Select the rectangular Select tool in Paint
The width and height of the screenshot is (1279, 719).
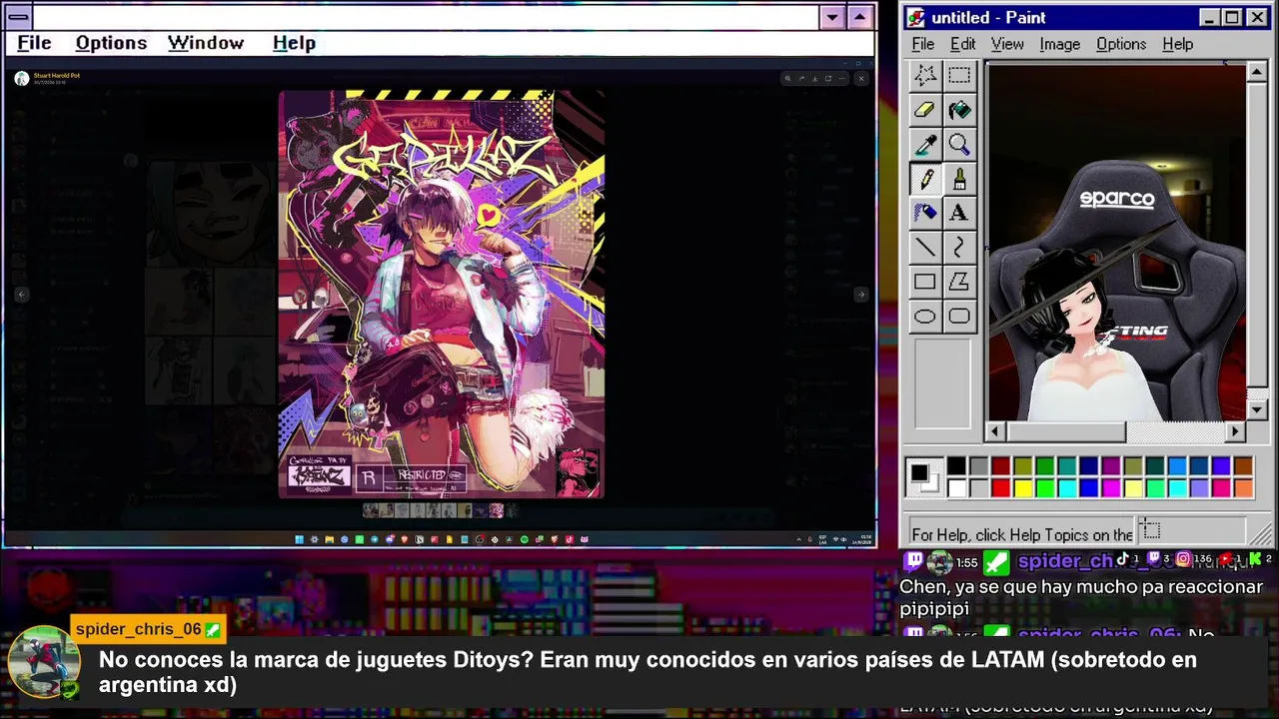tap(959, 76)
